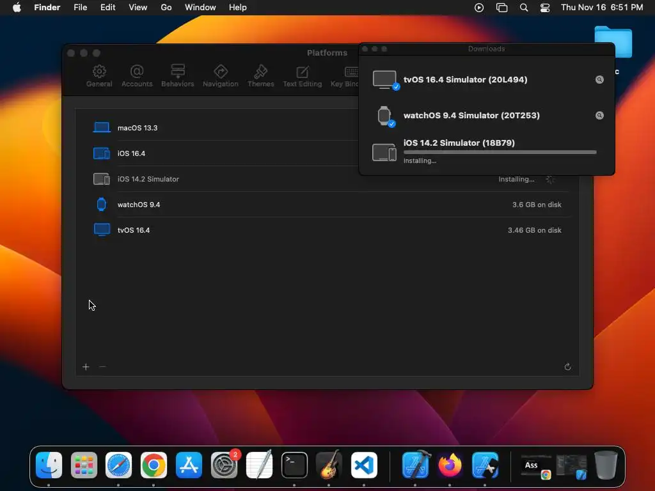This screenshot has width=655, height=491.
Task: Launch Firefox from the Dock
Action: click(450, 465)
